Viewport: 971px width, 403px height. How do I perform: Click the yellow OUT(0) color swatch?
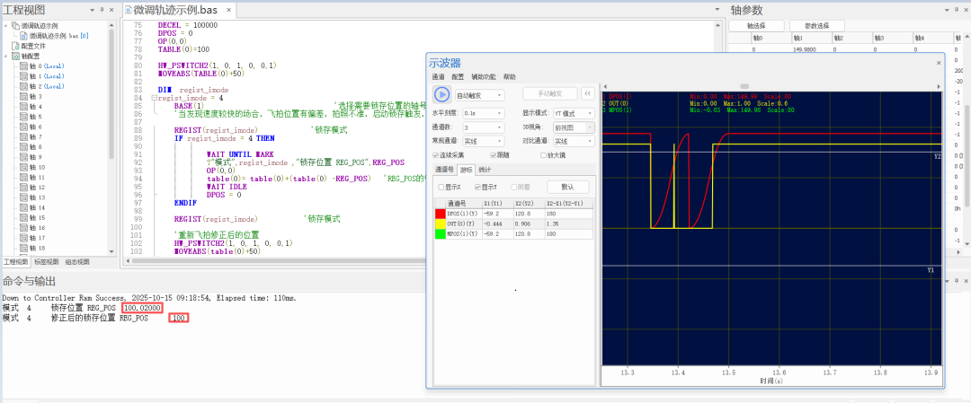tap(441, 223)
